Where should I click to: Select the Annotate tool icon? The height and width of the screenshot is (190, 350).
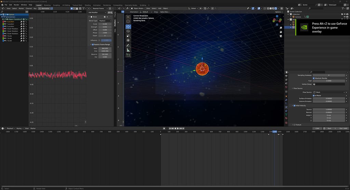point(128,45)
